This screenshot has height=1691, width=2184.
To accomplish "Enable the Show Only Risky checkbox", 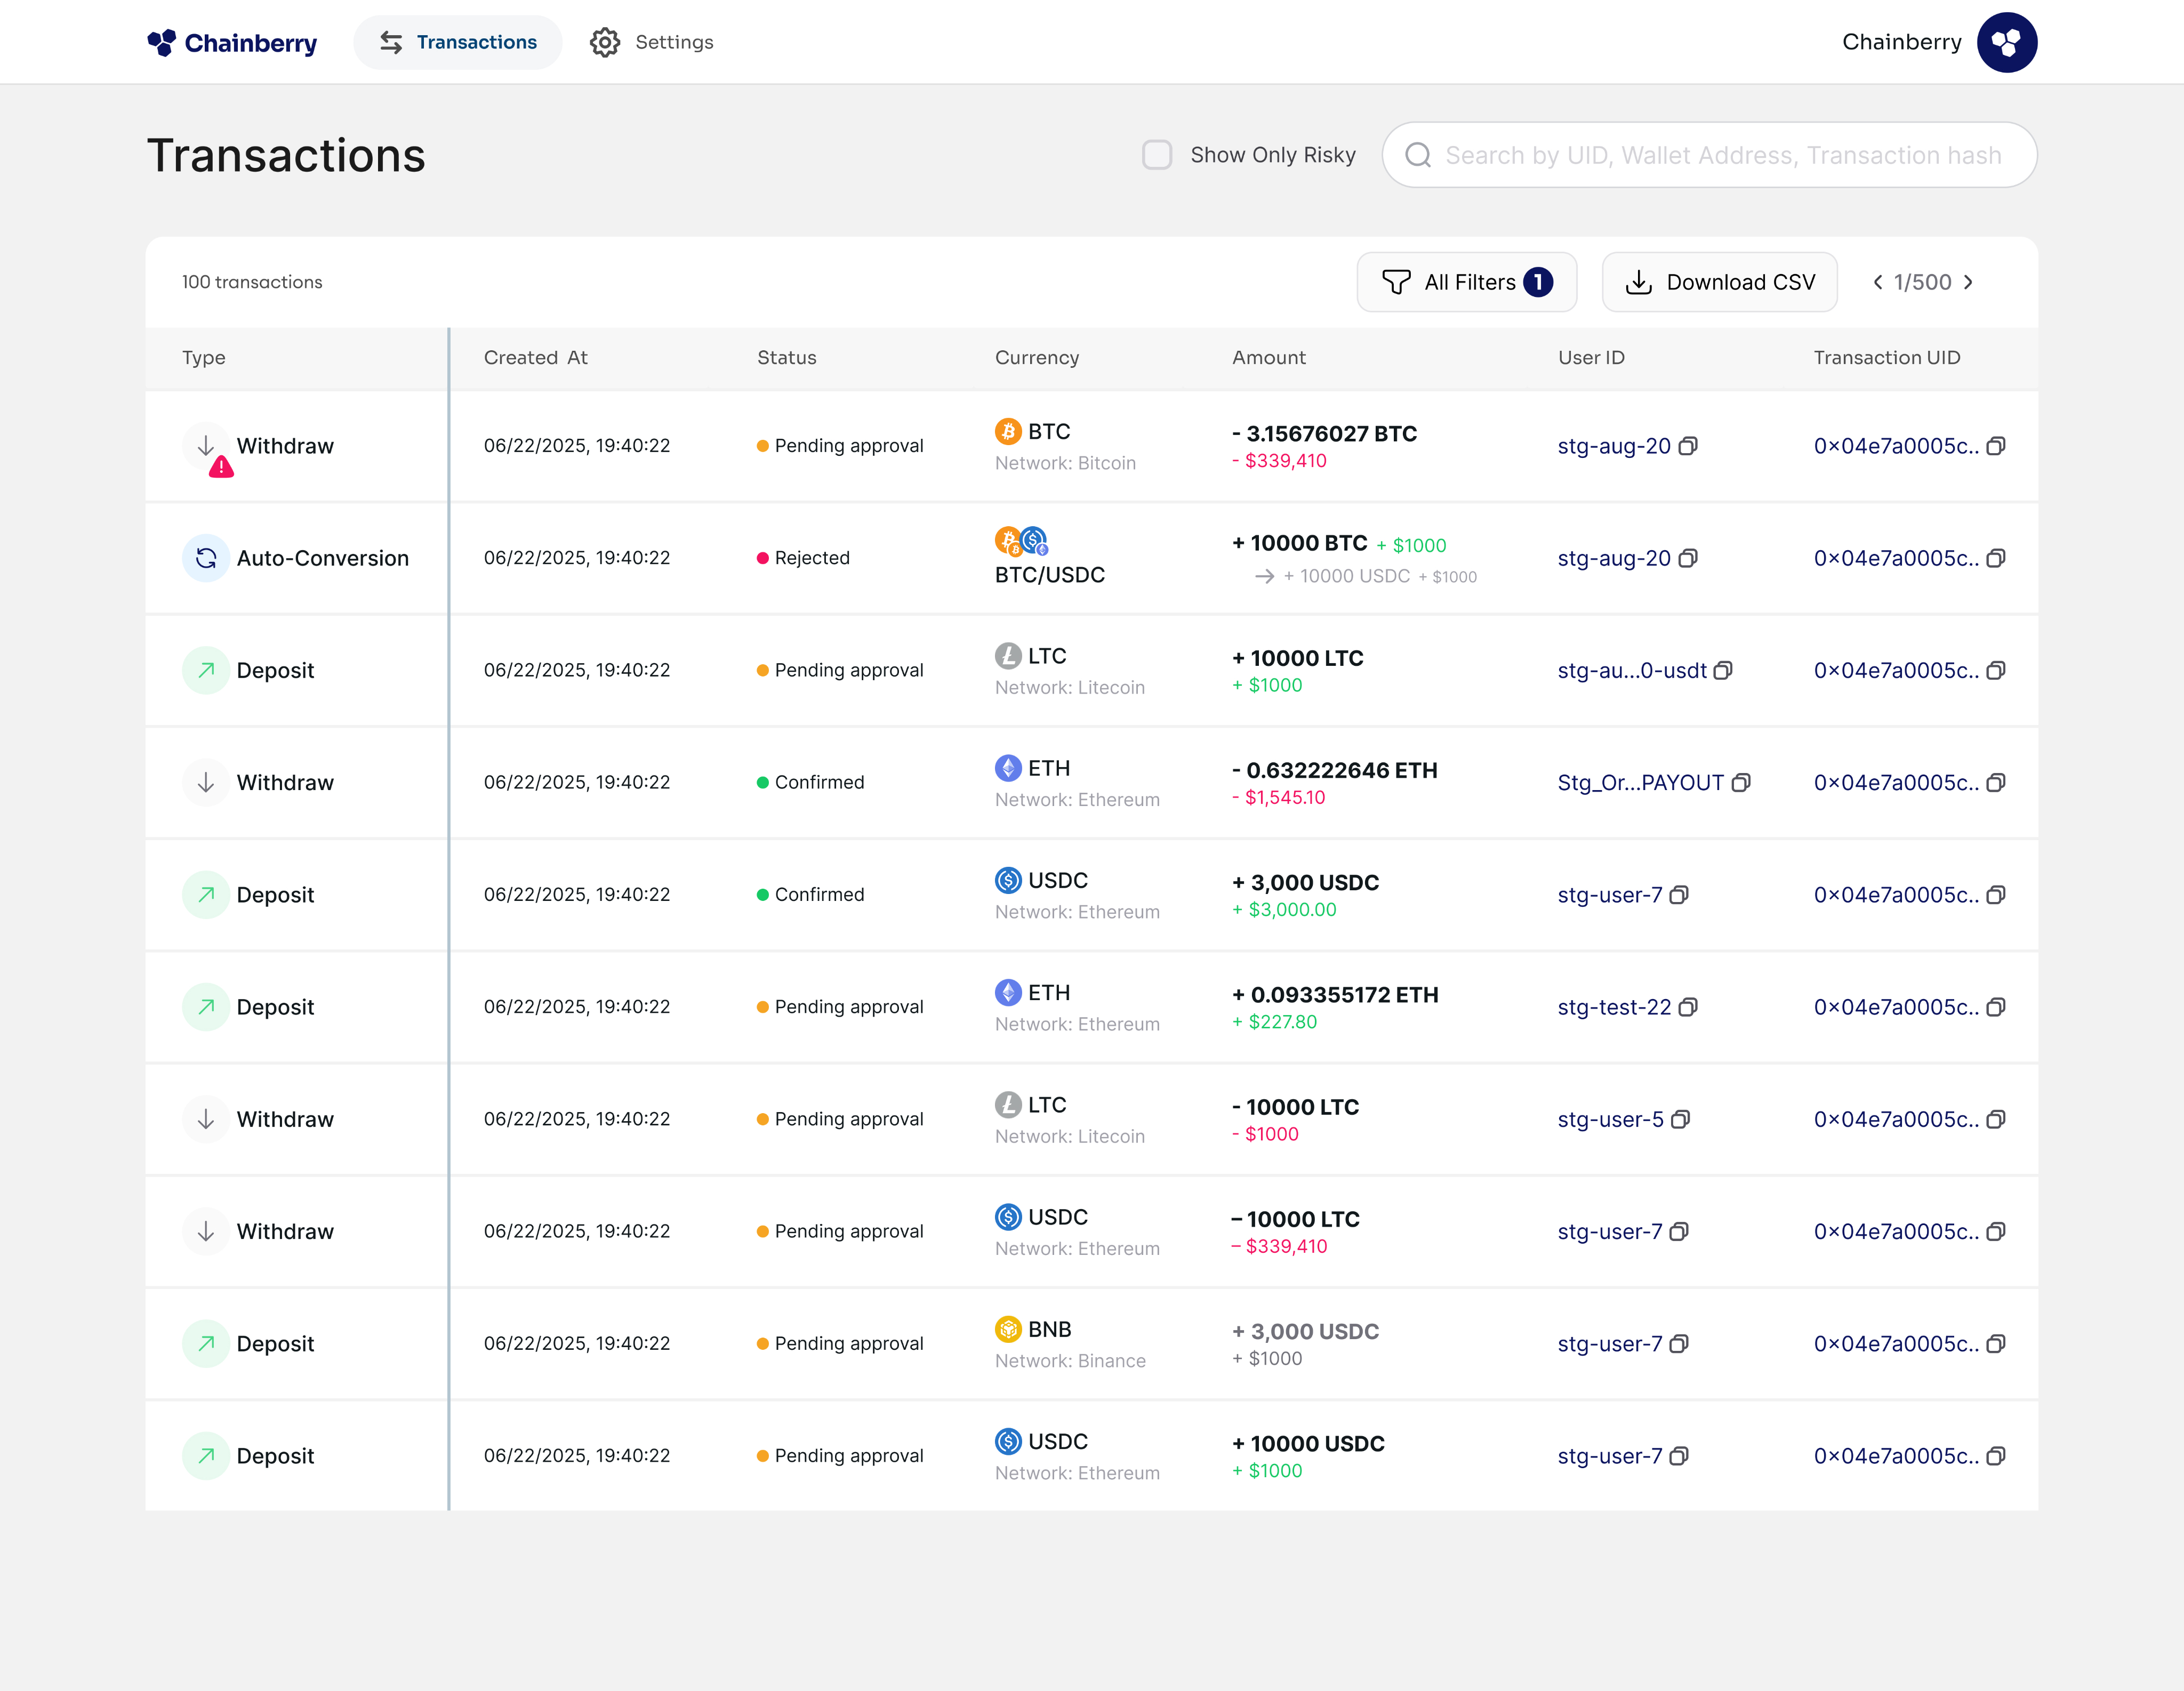I will point(1157,155).
